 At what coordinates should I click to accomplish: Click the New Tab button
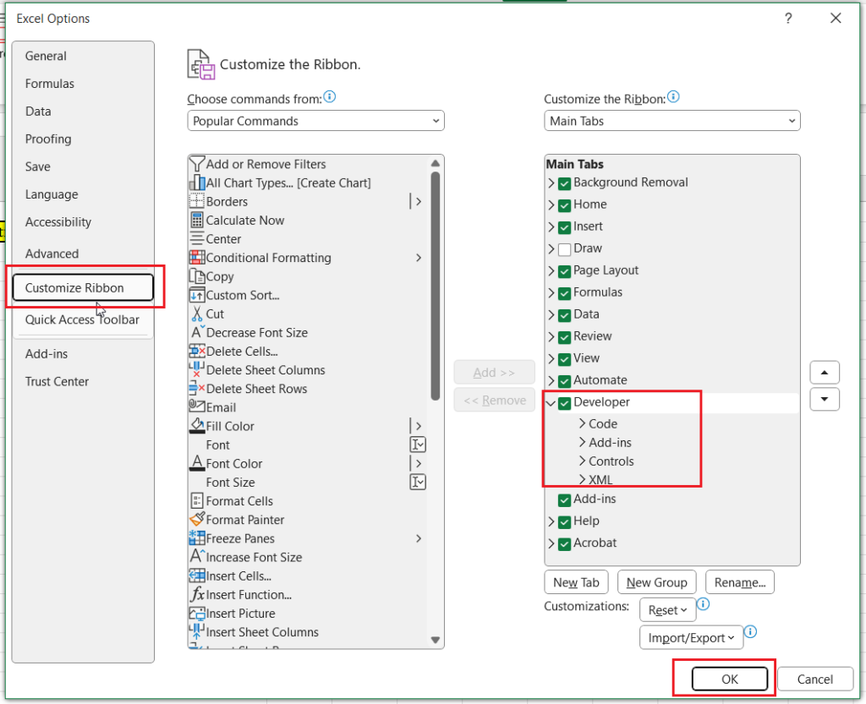[576, 582]
